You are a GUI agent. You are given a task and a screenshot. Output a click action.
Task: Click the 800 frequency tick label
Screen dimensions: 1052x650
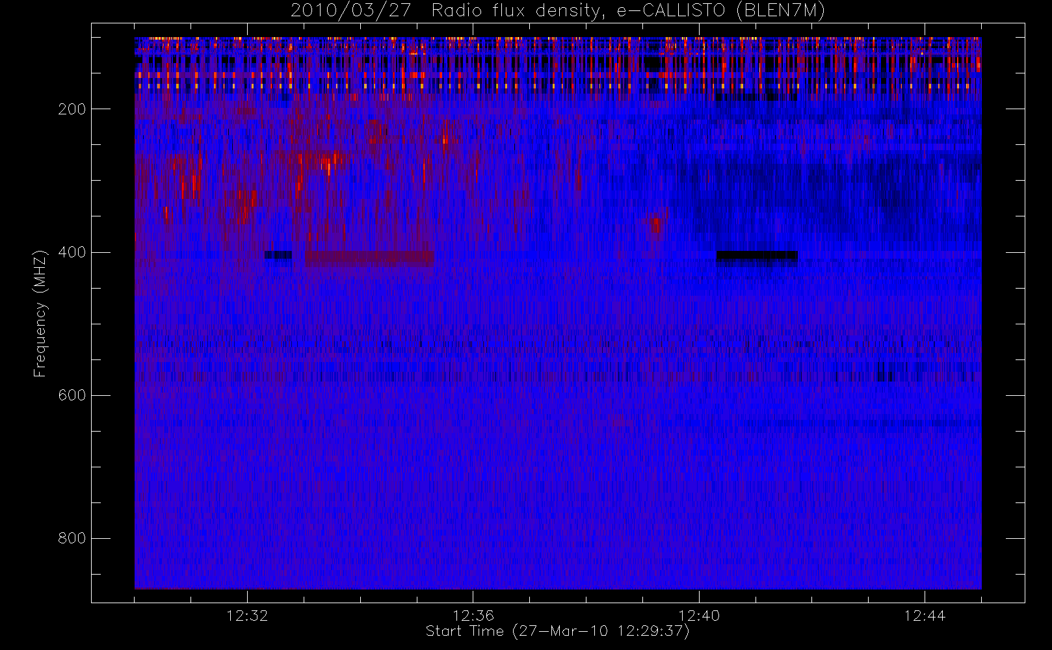(72, 538)
